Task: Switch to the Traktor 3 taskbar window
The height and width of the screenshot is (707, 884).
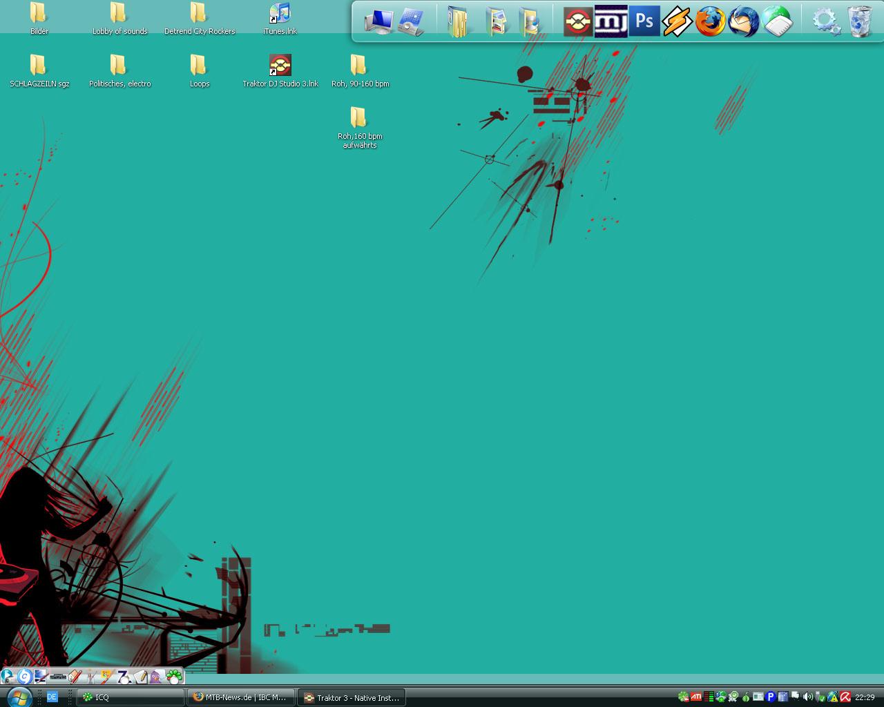Action: tap(352, 697)
